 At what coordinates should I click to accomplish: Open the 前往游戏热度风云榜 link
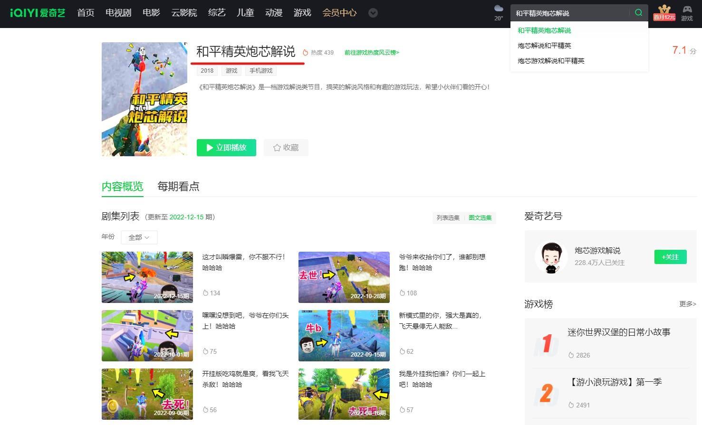coord(371,52)
